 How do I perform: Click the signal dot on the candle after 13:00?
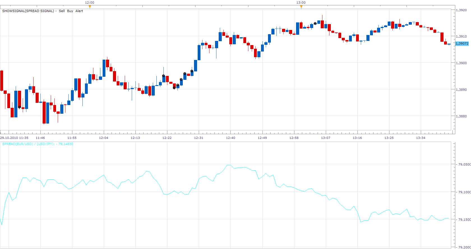pos(315,24)
